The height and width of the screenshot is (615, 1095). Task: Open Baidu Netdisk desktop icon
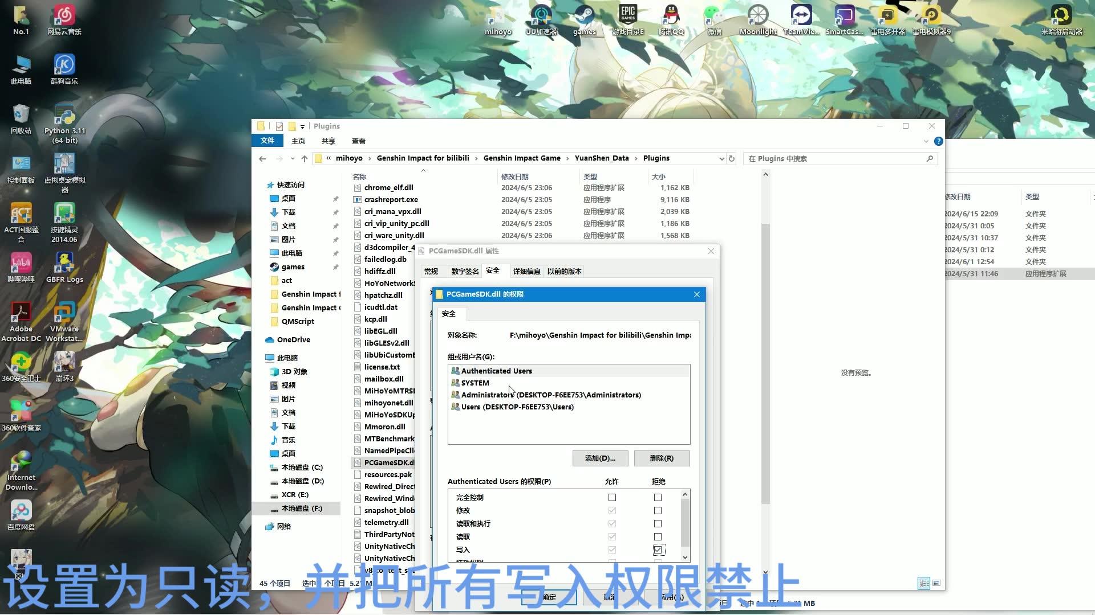point(21,515)
